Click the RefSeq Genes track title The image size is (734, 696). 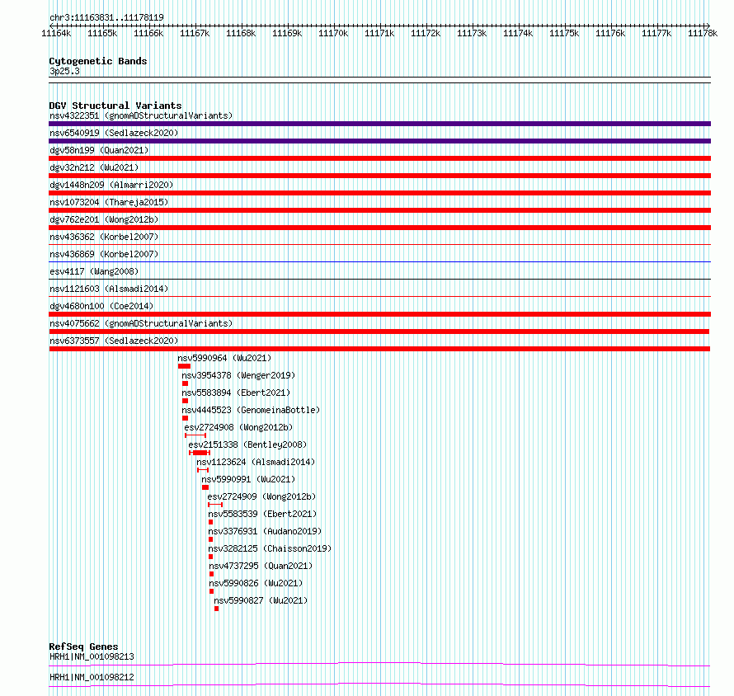[x=83, y=647]
